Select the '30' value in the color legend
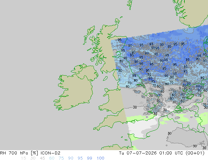 pyautogui.click(x=33, y=158)
